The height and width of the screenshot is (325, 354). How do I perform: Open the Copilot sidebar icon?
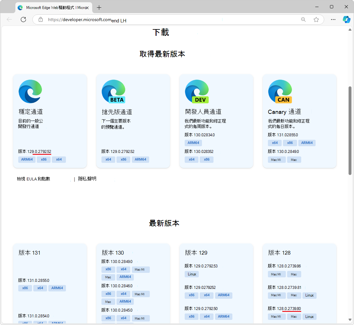pyautogui.click(x=346, y=20)
